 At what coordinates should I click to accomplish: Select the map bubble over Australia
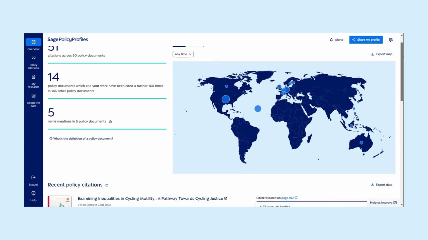361,143
